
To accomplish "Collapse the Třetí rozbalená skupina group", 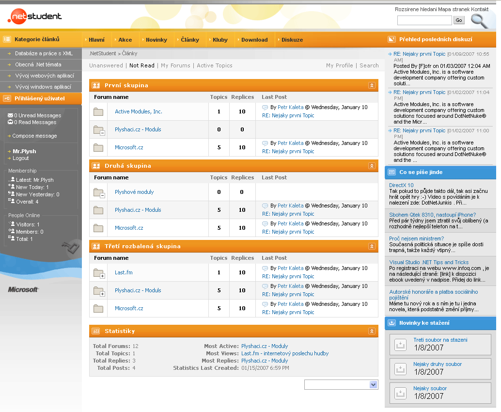I will (x=372, y=246).
